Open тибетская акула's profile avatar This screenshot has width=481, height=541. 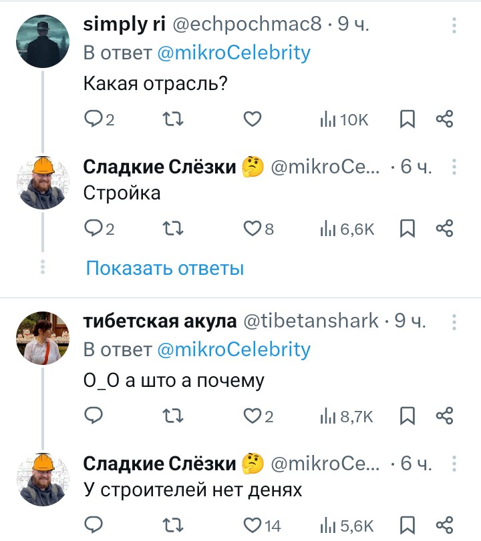pos(43,337)
